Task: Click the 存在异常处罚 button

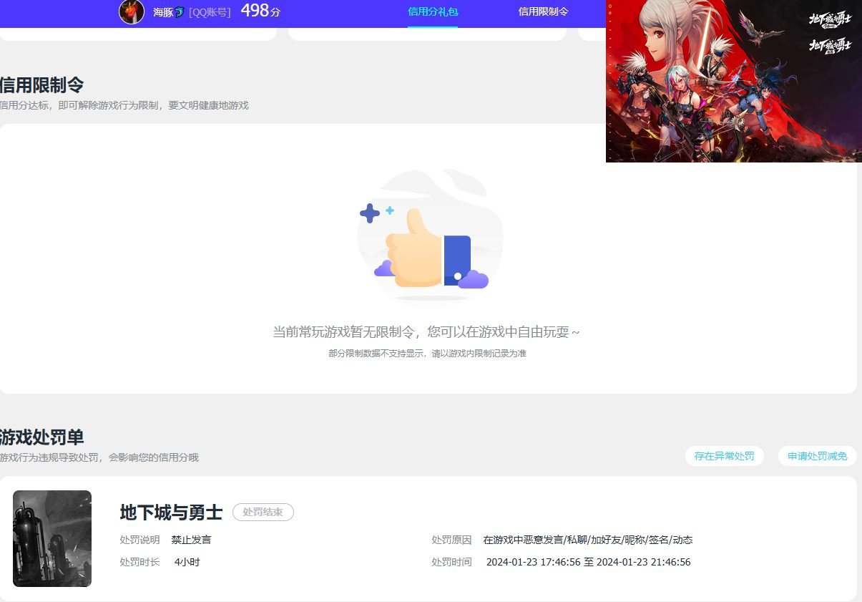Action: [x=725, y=456]
